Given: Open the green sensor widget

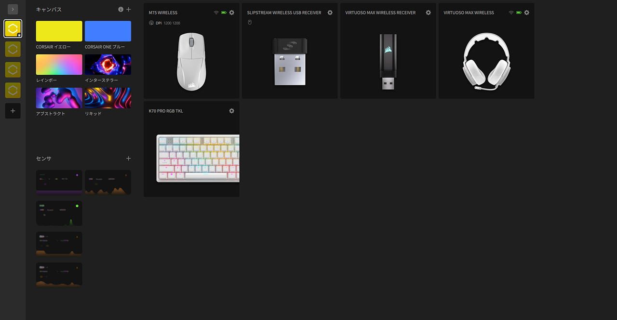Looking at the screenshot, I should point(59,213).
